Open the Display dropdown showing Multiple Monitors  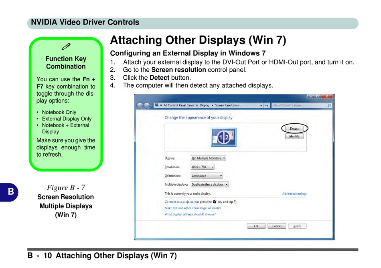[208, 158]
